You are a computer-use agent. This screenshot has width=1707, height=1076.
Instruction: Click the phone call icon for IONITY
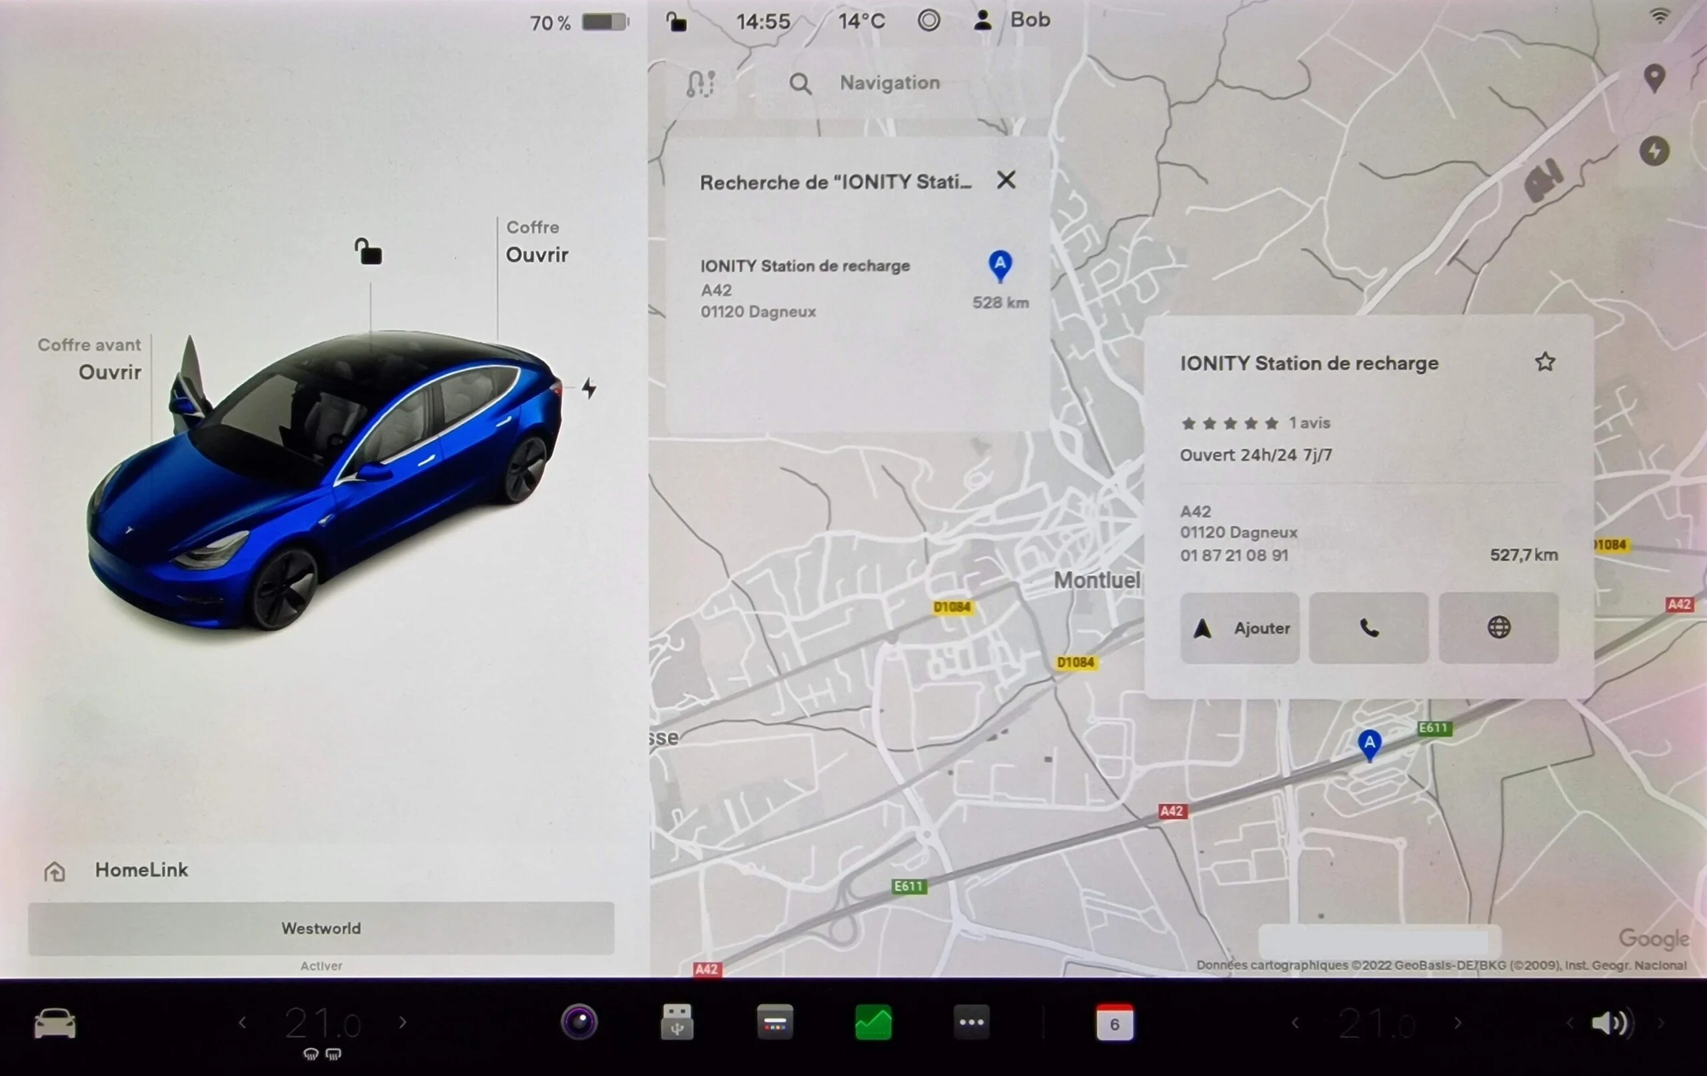1368,627
